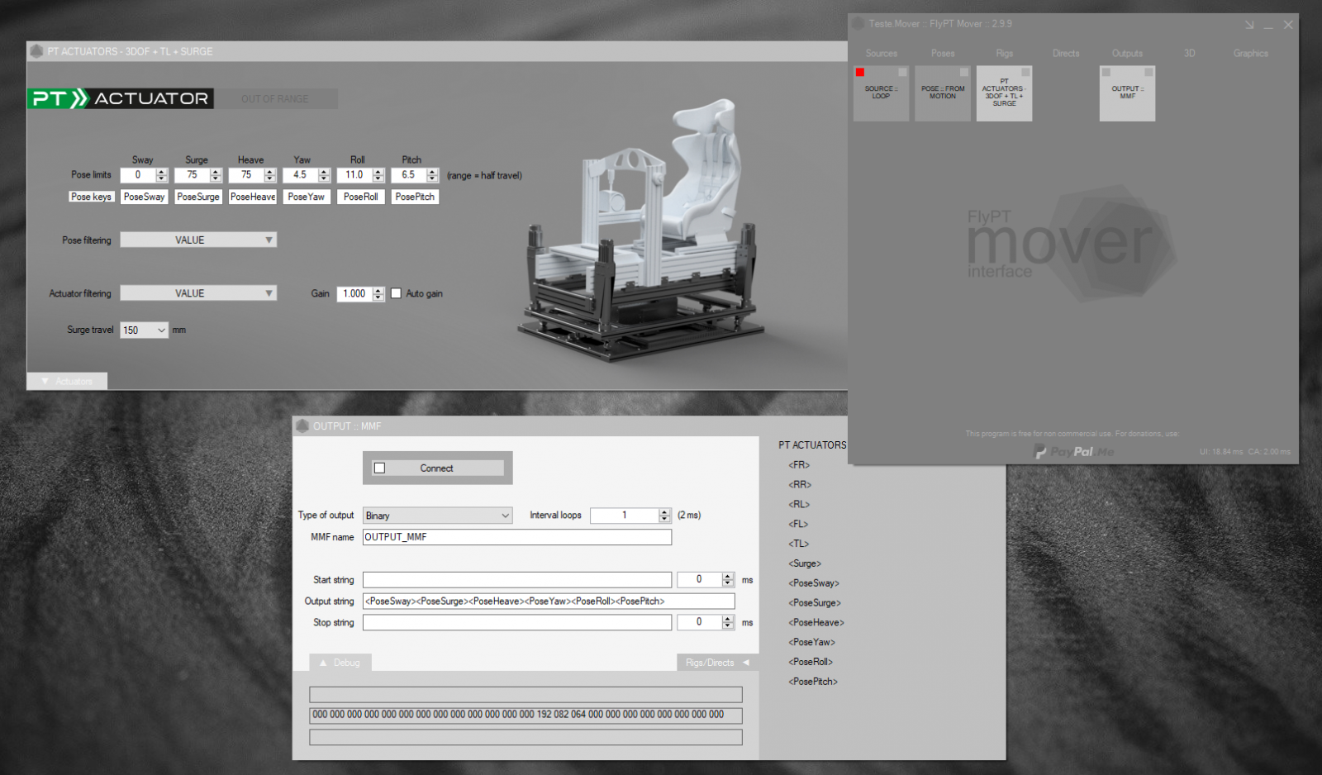Adjust the Surge pose limit stepper arrows

click(x=216, y=175)
